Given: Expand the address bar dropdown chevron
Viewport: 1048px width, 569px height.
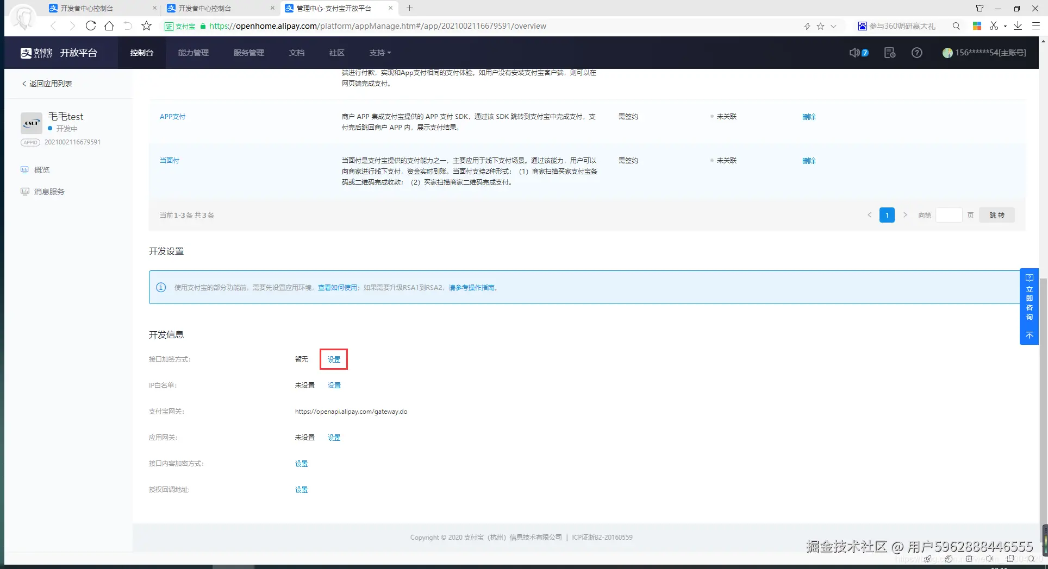Looking at the screenshot, I should pyautogui.click(x=833, y=26).
